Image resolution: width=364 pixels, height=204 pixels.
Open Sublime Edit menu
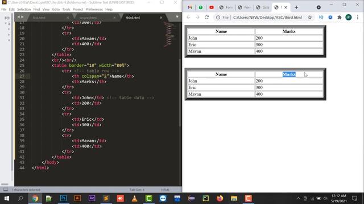(x=11, y=10)
